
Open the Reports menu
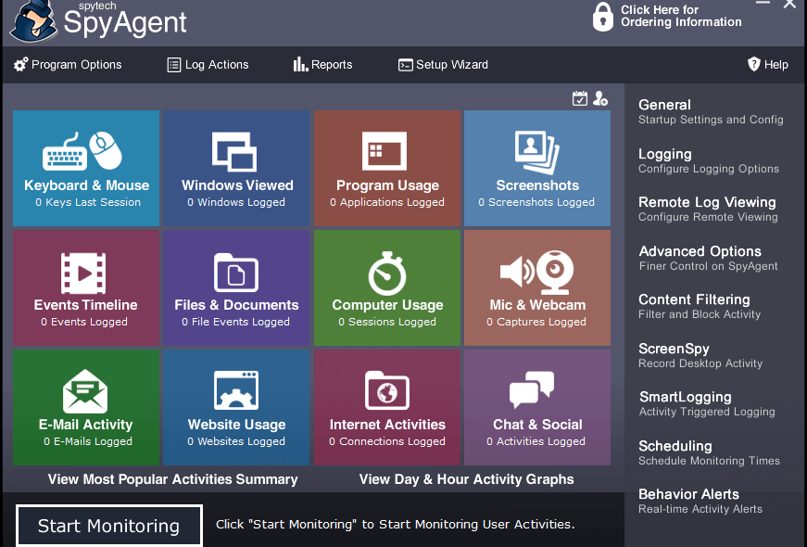tap(322, 65)
